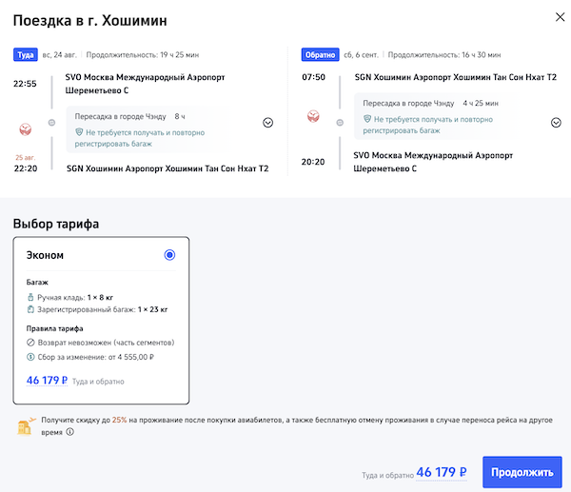Click the outbound flight airline logo

(26, 126)
